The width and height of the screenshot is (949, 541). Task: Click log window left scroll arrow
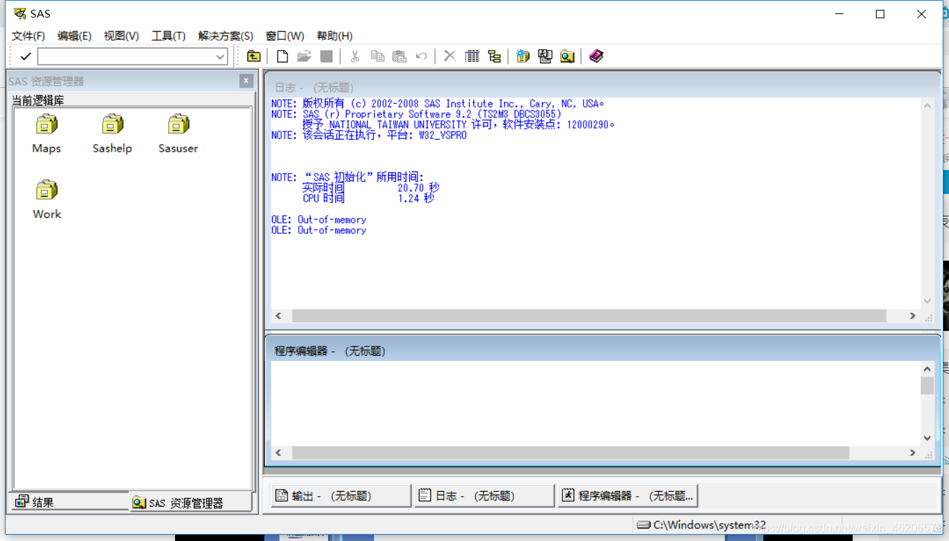click(278, 316)
